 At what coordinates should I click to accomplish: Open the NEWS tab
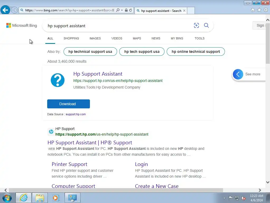tap(156, 38)
